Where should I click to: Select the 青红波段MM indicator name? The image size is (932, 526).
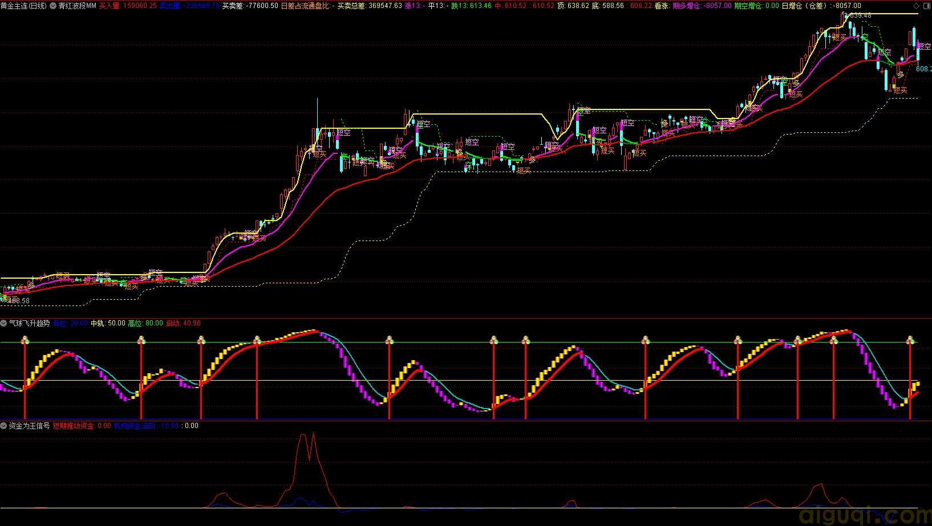(x=77, y=6)
